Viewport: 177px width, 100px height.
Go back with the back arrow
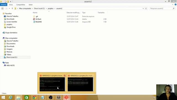tap(2, 9)
